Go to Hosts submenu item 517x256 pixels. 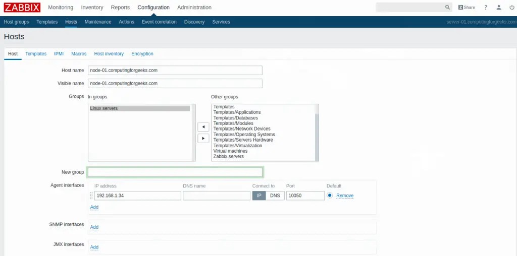coord(71,22)
